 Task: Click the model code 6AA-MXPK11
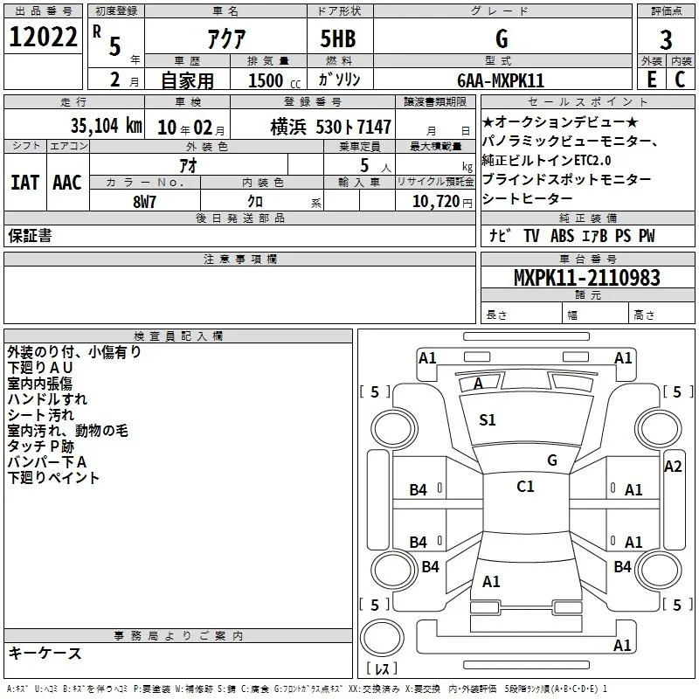pos(501,80)
